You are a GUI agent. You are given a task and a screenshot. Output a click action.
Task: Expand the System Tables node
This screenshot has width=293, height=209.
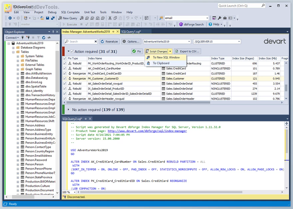click(x=18, y=56)
